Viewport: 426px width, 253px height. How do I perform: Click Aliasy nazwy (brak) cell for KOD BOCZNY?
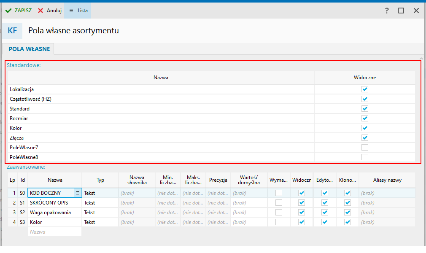coord(387,193)
